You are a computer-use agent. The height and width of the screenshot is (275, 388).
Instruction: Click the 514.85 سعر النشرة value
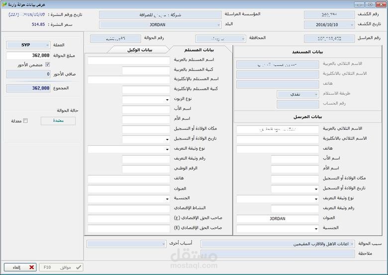click(x=38, y=24)
